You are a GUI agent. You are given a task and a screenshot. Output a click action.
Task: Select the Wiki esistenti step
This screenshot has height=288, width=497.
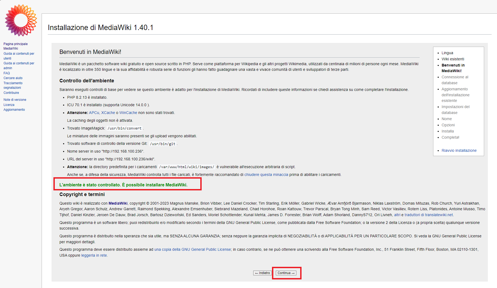(453, 59)
